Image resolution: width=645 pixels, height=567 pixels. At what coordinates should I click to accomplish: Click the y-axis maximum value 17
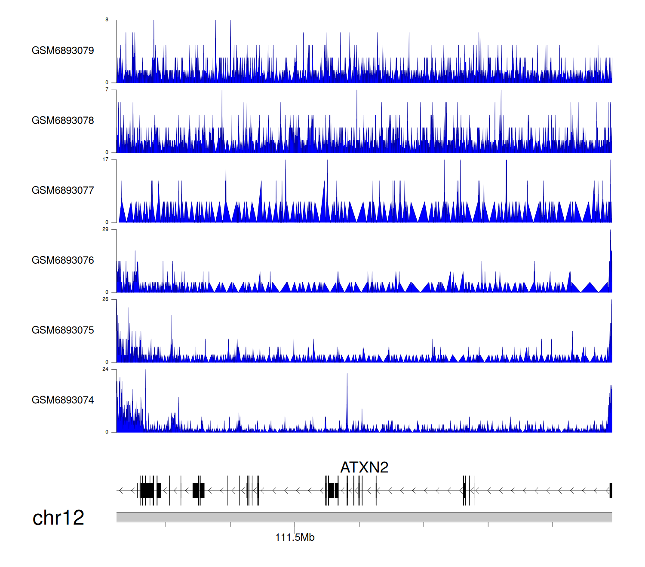coord(105,159)
